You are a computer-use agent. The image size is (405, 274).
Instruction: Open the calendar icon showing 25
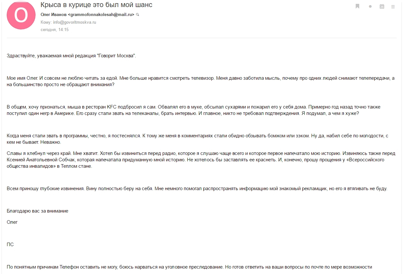coord(382,6)
